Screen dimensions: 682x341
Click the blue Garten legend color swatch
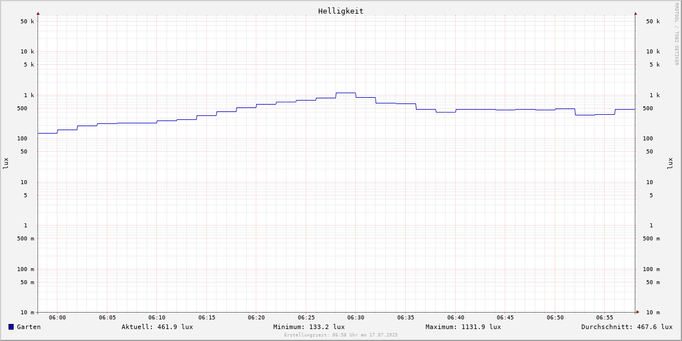click(11, 327)
